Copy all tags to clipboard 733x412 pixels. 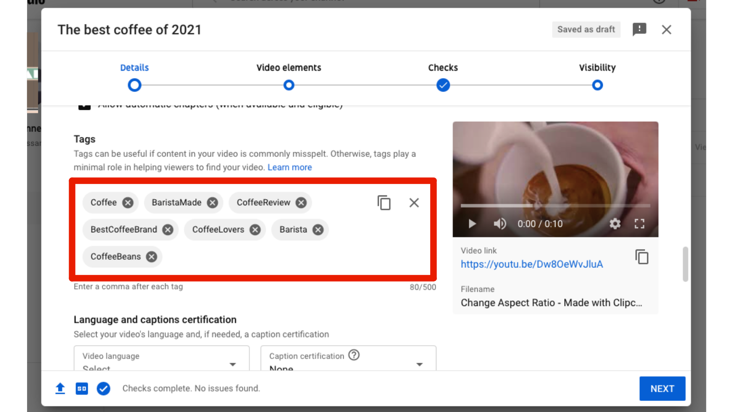click(384, 203)
